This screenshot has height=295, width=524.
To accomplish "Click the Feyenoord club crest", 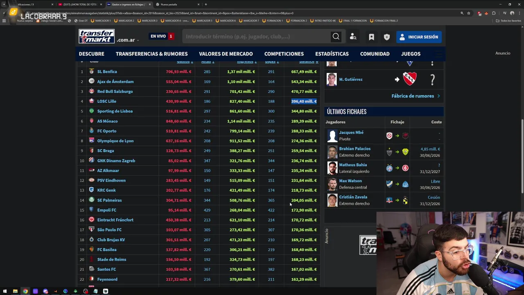I will [92, 279].
